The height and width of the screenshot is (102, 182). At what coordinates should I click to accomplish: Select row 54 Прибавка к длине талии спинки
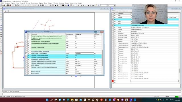64,56
